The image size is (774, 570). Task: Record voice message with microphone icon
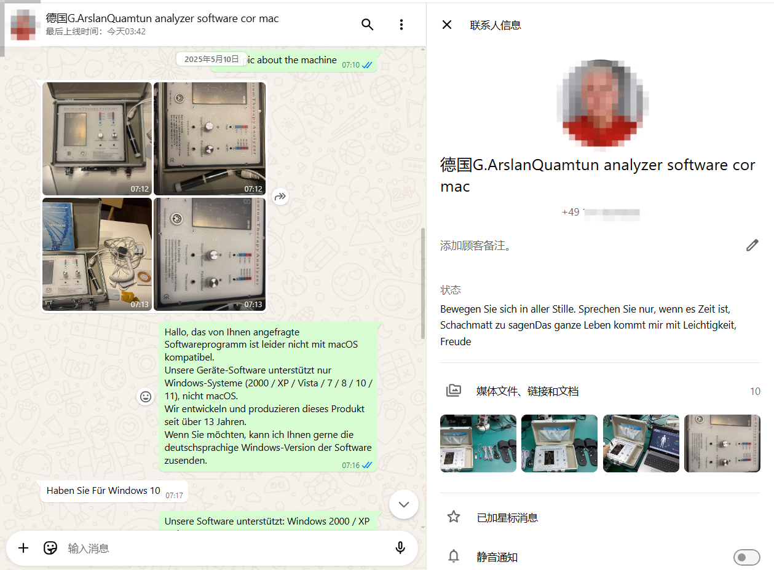(400, 548)
